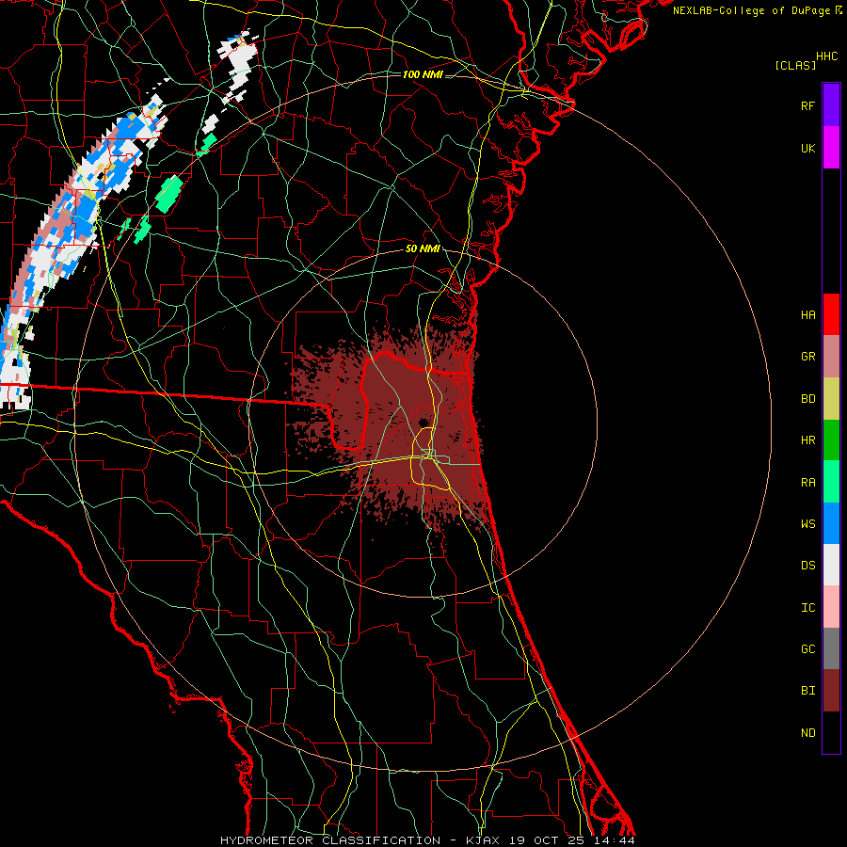Click the '50 NMI' range ring label
847x847 pixels.
click(423, 248)
